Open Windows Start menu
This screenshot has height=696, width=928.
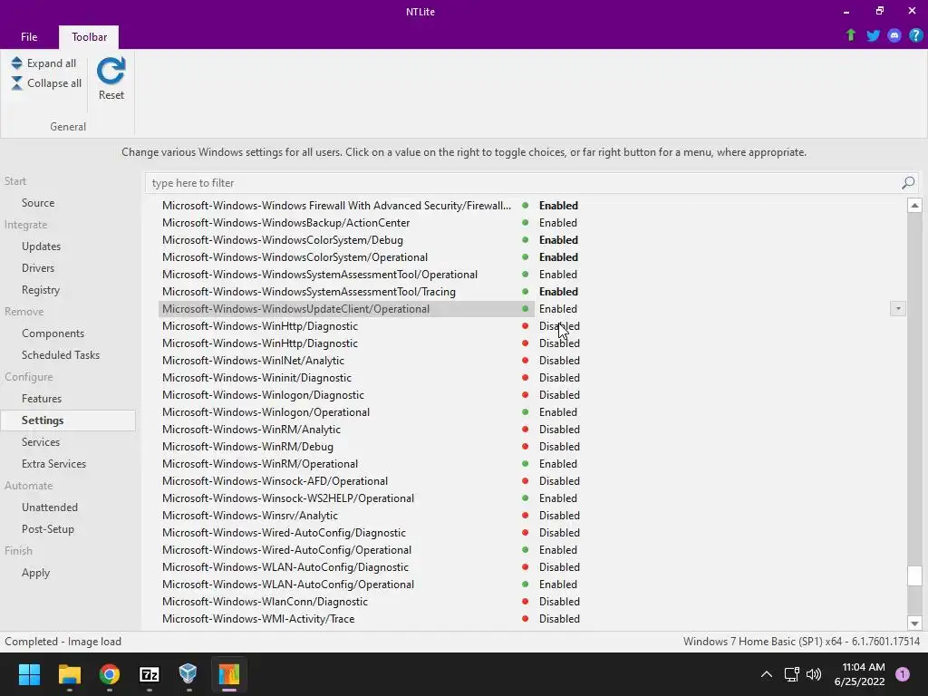pos(29,674)
